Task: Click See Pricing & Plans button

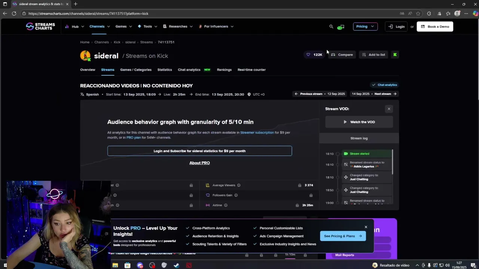Action: (x=343, y=236)
